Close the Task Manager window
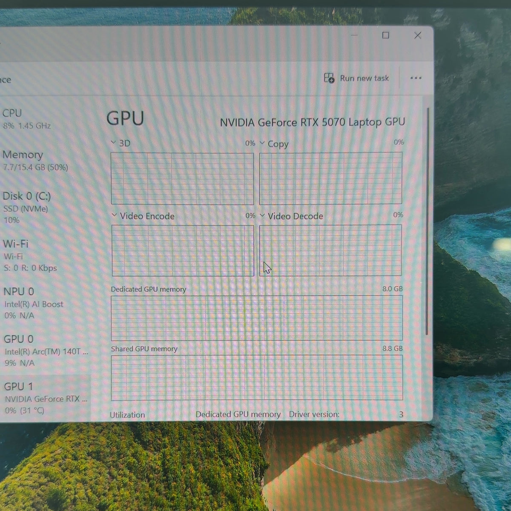This screenshot has height=511, width=511. 418,35
